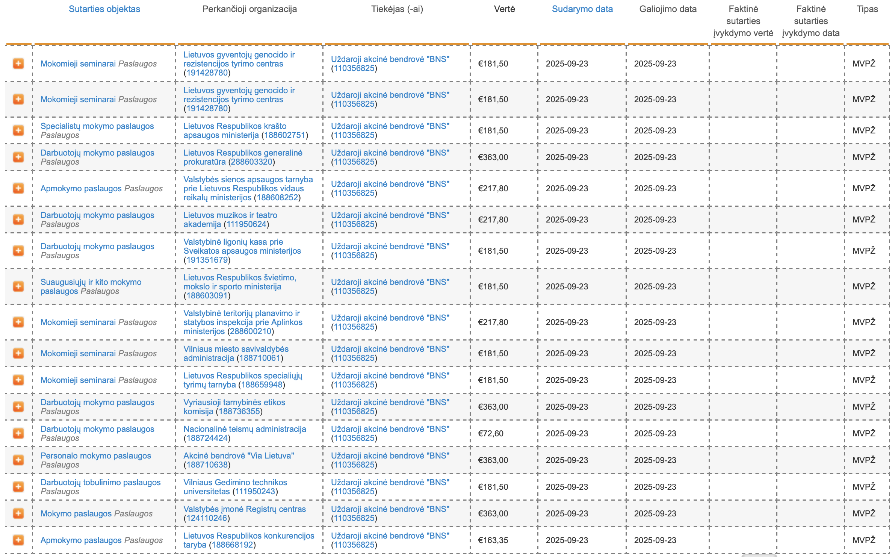
Task: Open BNS supplier link in Krašto apsaugos ministerija row
Action: pyautogui.click(x=390, y=126)
